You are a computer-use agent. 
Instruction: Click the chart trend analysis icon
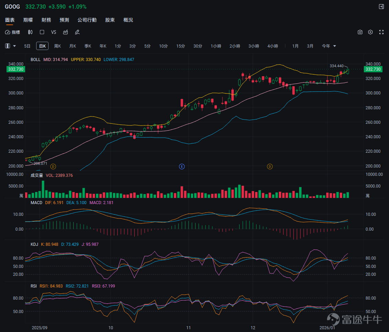(65, 32)
